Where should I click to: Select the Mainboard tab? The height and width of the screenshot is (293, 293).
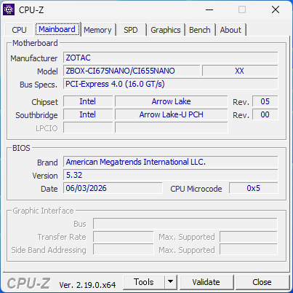click(57, 29)
